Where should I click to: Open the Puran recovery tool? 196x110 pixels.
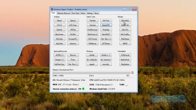(x=73, y=60)
